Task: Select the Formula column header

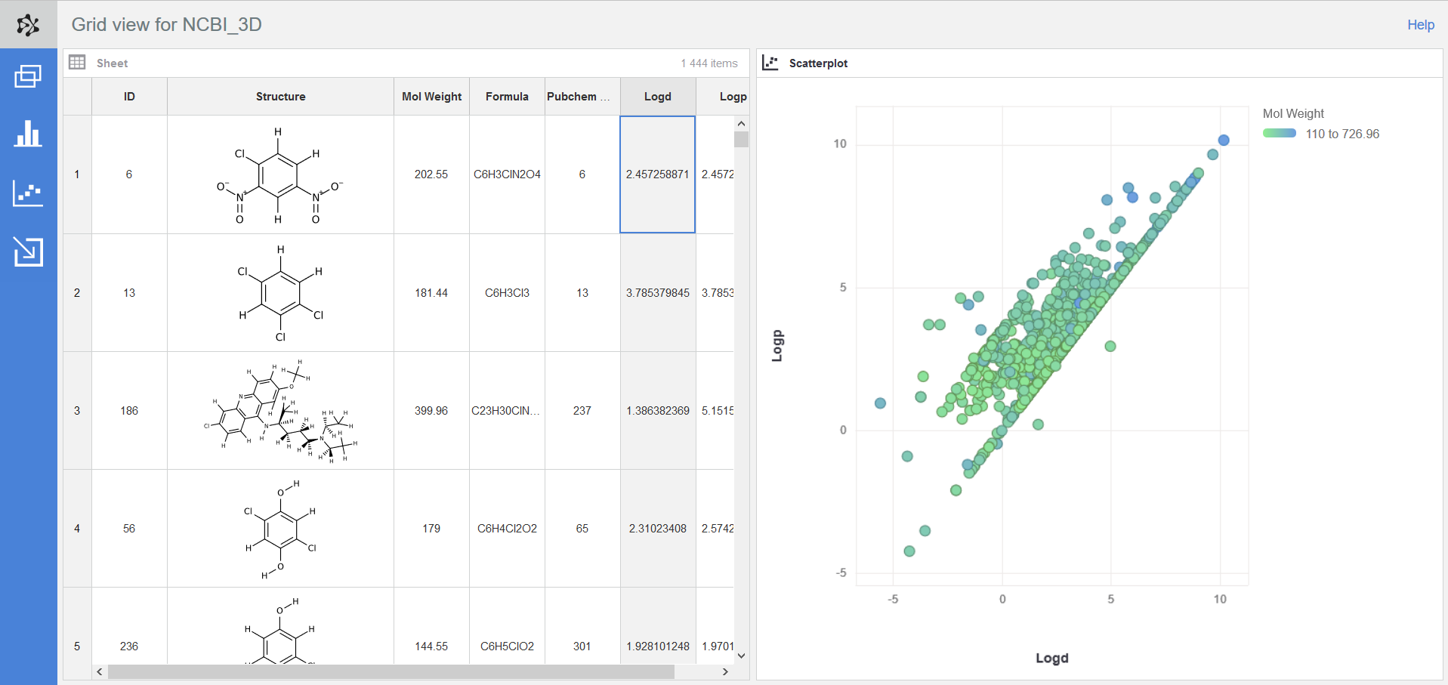Action: 507,97
